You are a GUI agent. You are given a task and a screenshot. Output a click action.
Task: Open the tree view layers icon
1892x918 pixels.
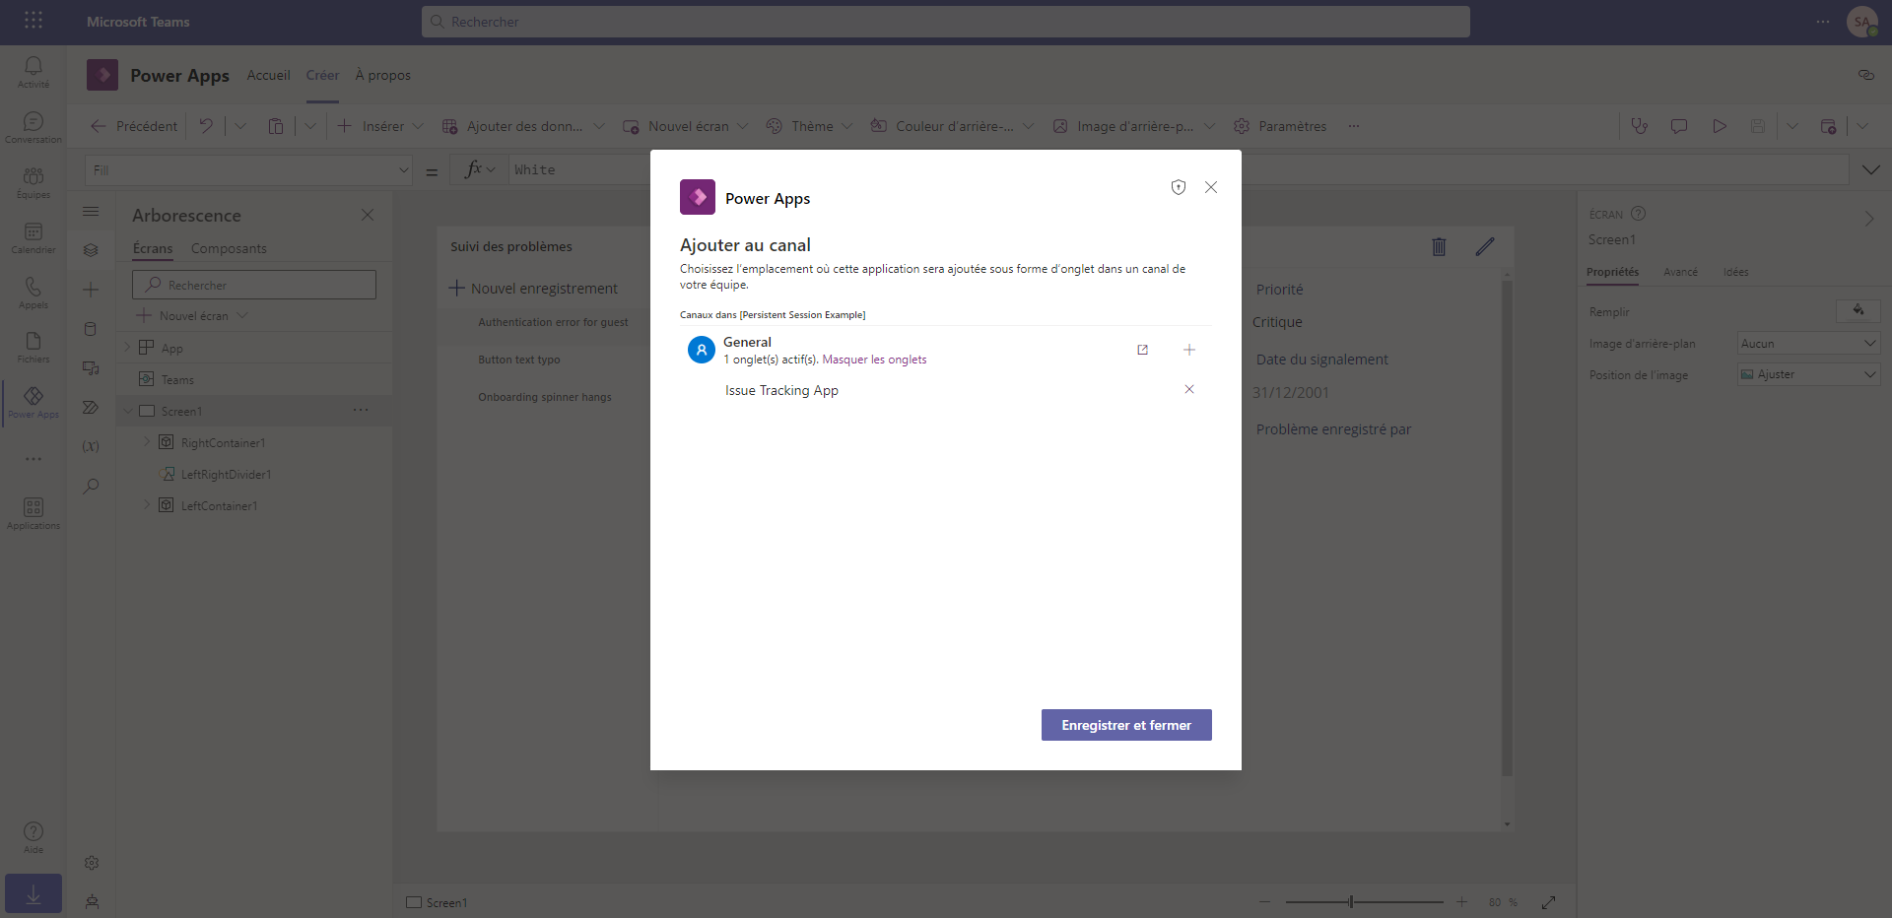91,250
